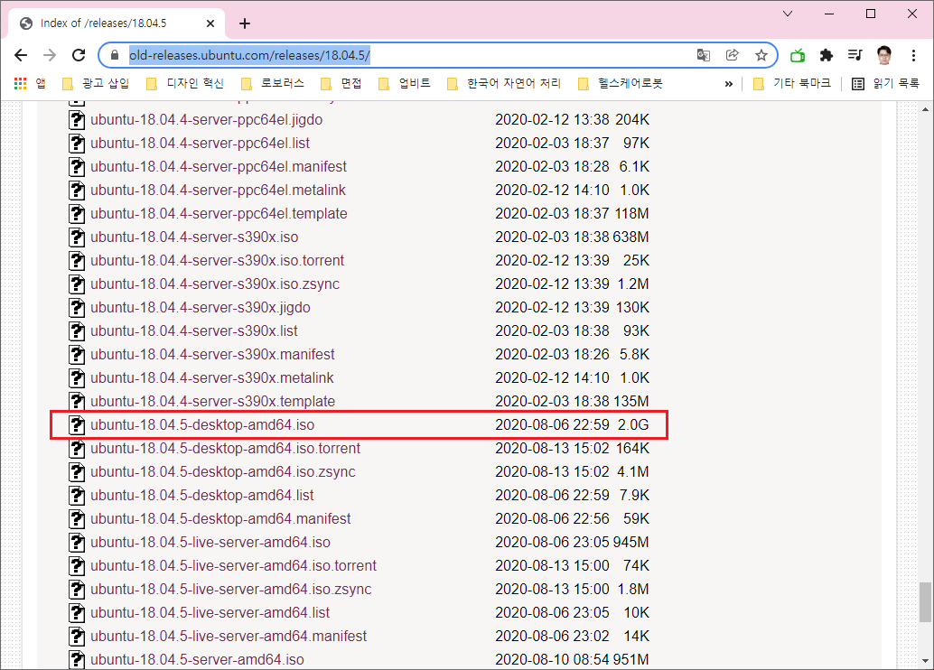
Task: Click the page scrollbar up arrow
Action: coord(925,109)
